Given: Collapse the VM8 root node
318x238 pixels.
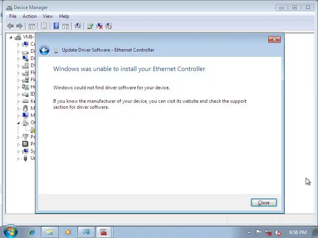Looking at the screenshot, I should 11,37.
